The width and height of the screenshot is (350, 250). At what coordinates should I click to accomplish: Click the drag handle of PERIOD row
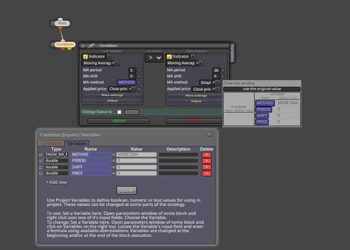point(40,161)
